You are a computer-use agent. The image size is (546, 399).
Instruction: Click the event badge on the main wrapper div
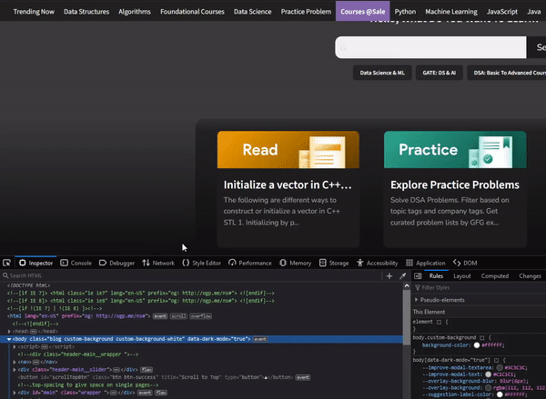145,393
